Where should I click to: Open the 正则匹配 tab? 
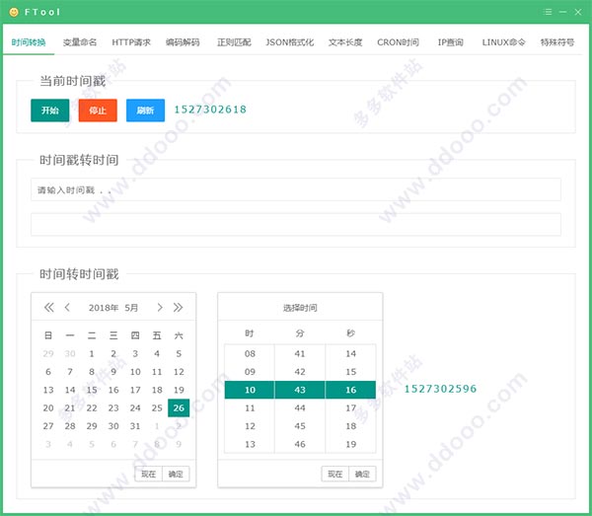pyautogui.click(x=234, y=42)
